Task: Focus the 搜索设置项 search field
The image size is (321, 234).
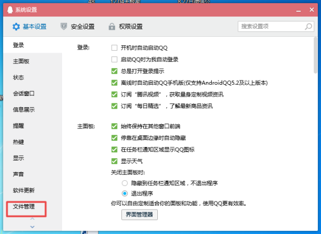Action: tap(276, 26)
